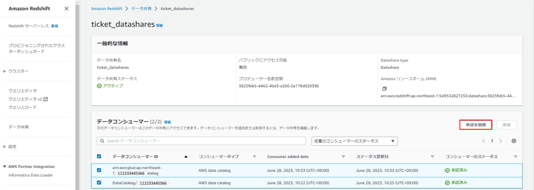Click the DataCatalog/ consumer ID cell

140,182
